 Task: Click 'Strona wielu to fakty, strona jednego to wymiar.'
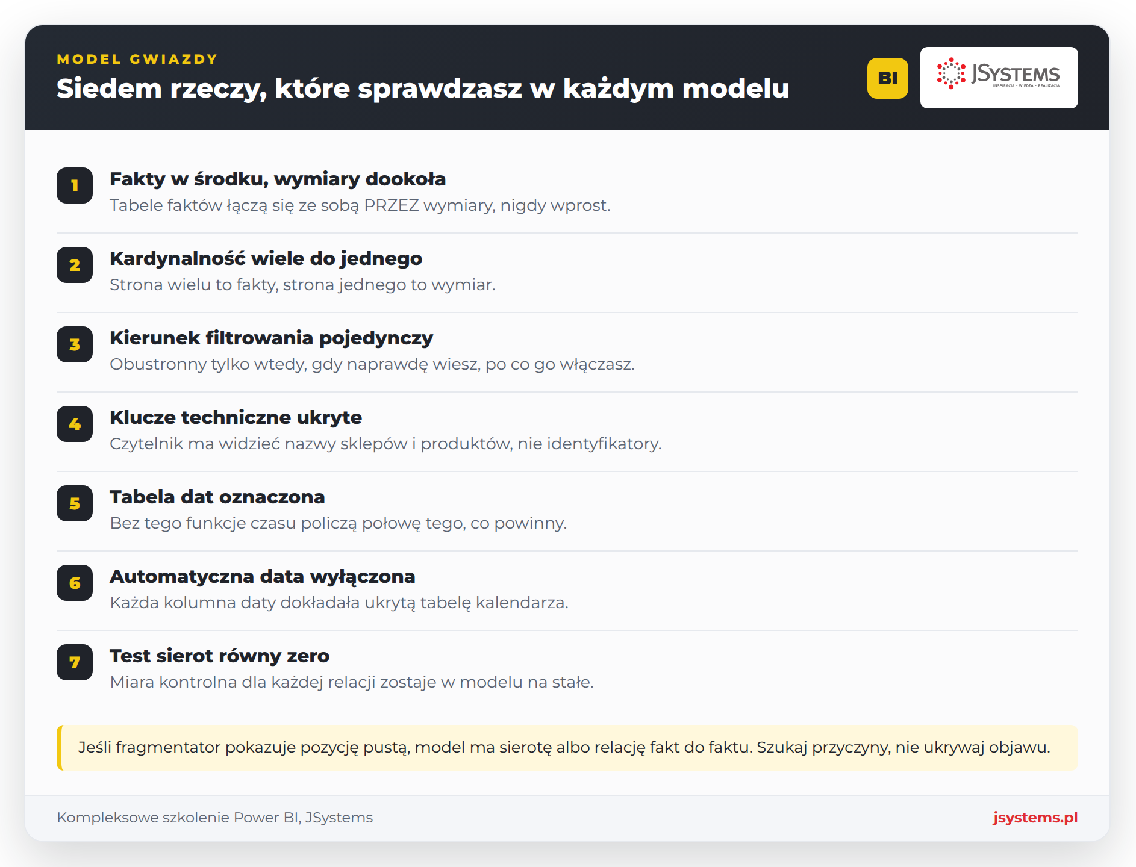tap(302, 285)
